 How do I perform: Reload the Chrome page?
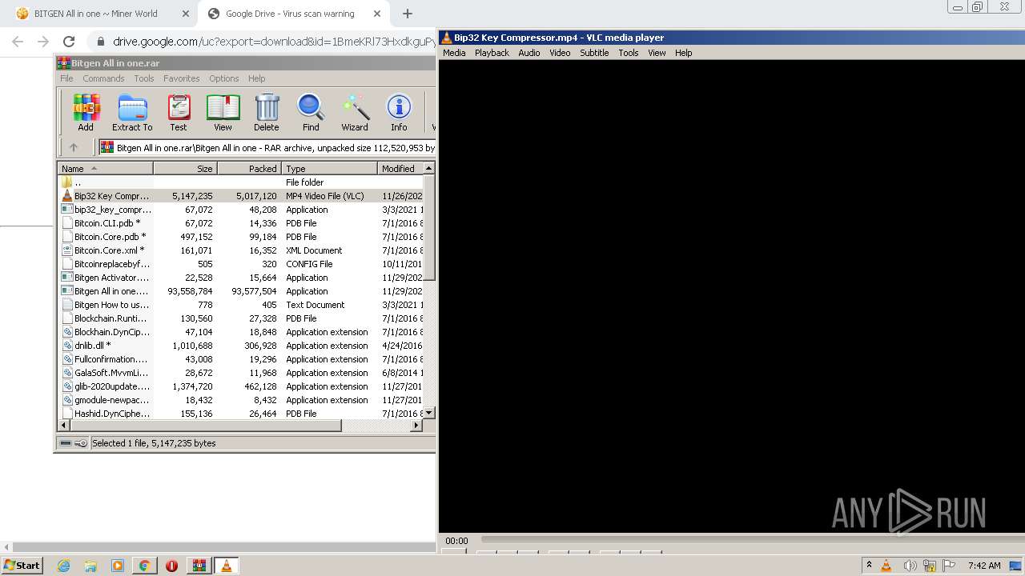pos(69,42)
